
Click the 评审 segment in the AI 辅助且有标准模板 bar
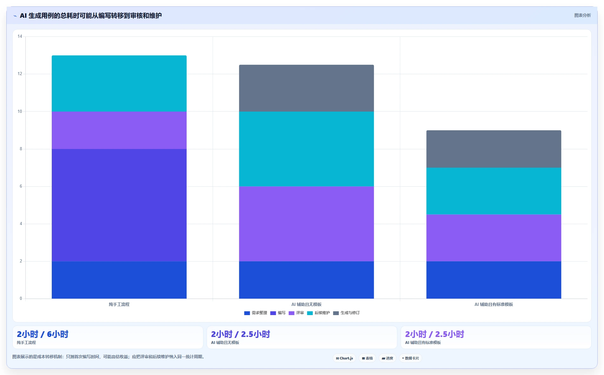(x=494, y=238)
